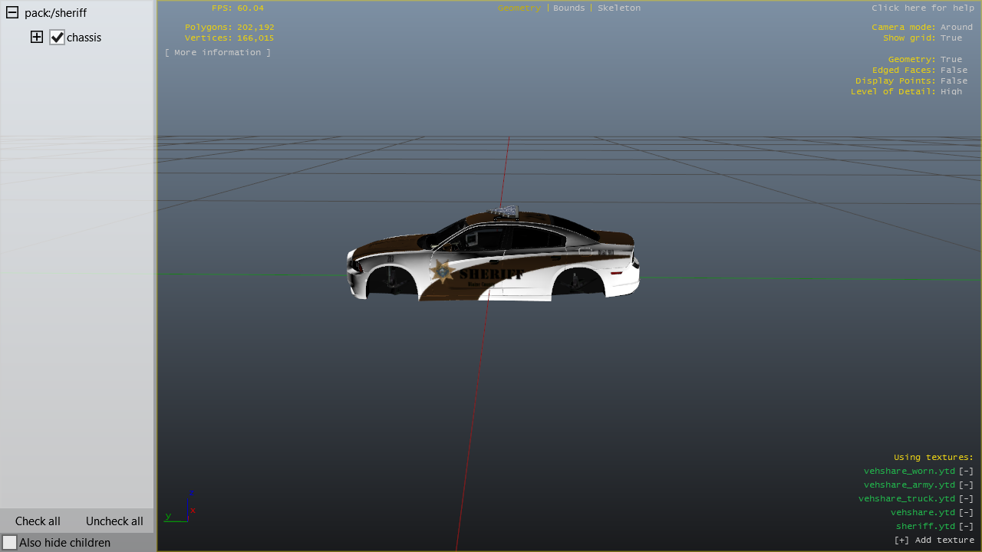Image resolution: width=982 pixels, height=552 pixels.
Task: Change Level of Detail from High
Action: 951,92
